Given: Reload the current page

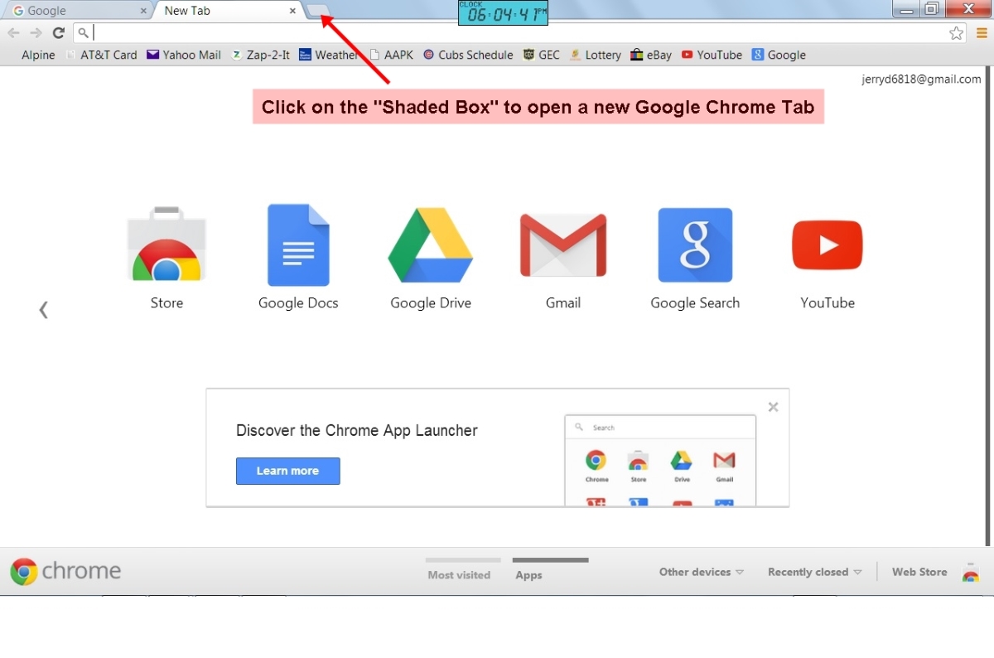Looking at the screenshot, I should [58, 33].
